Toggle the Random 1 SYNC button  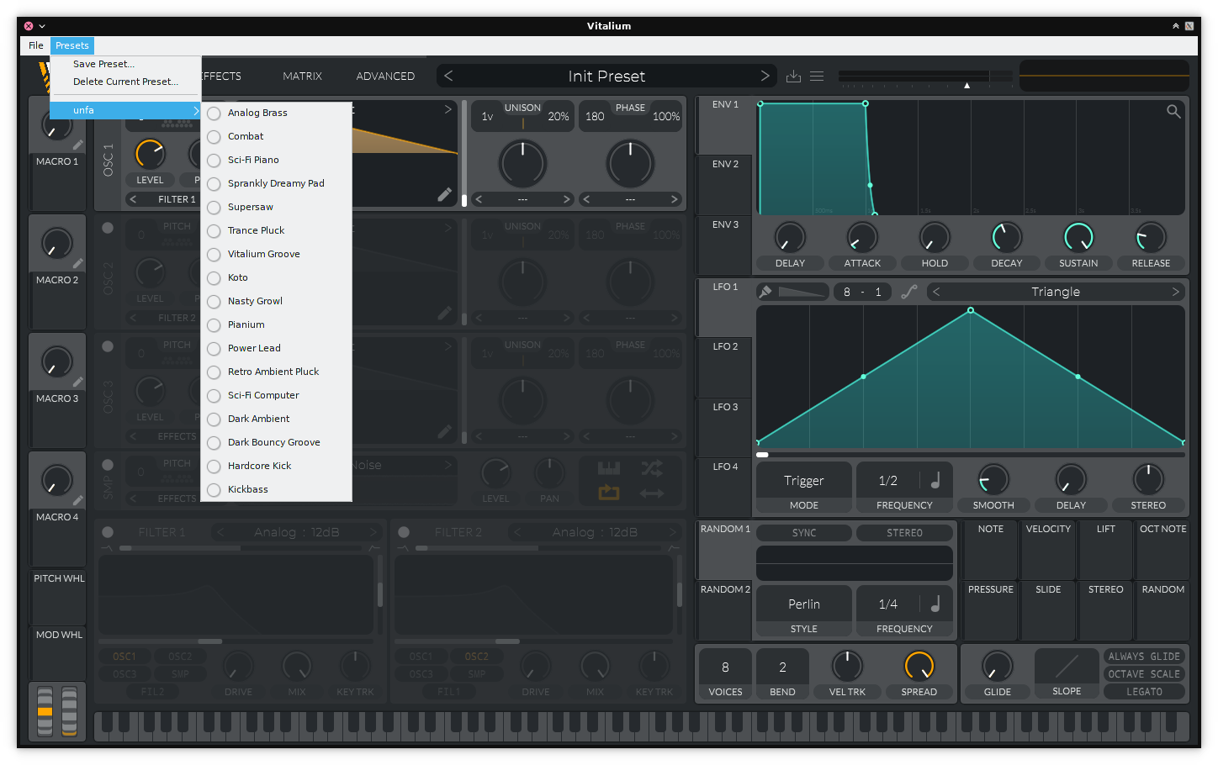point(804,533)
